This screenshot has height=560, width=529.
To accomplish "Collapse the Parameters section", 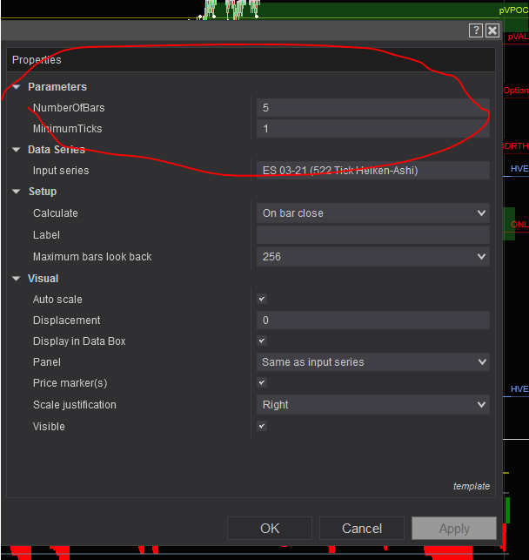I will (x=17, y=87).
